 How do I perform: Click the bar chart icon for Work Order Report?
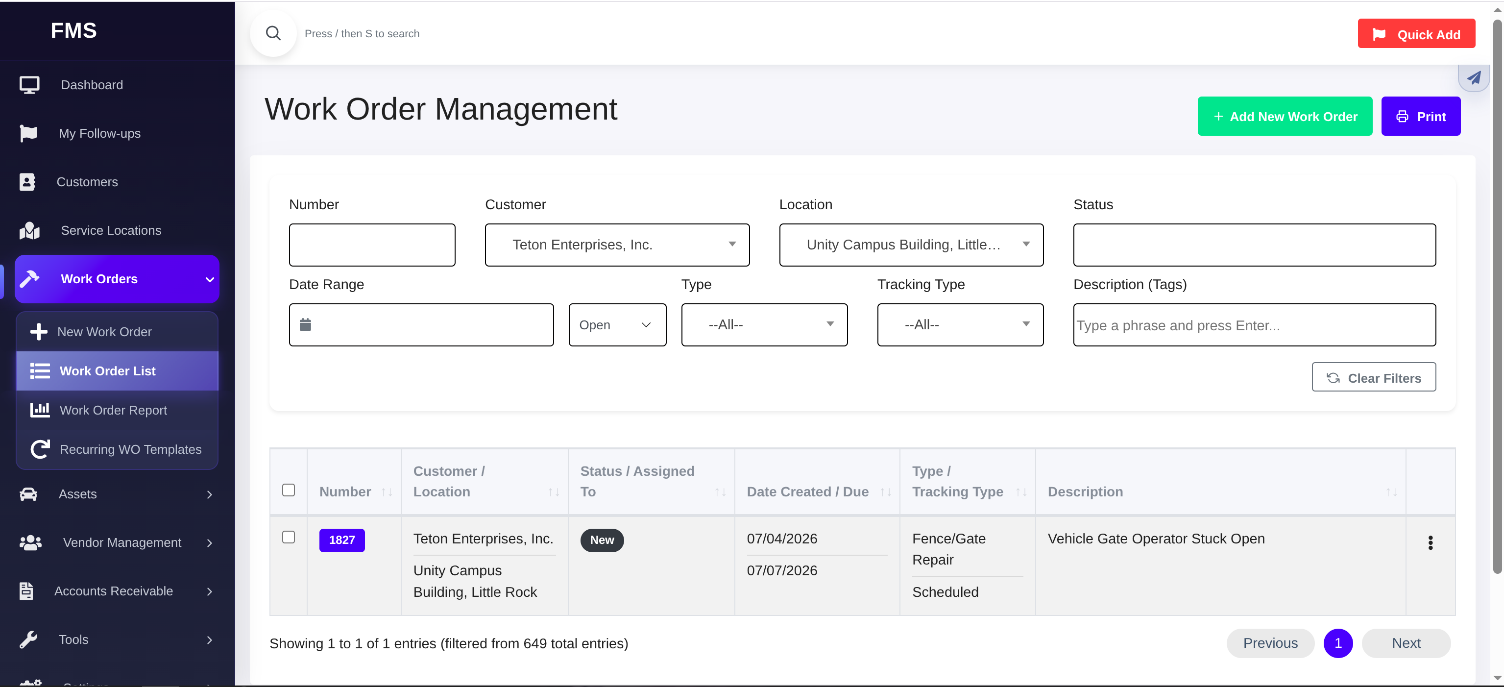(40, 410)
